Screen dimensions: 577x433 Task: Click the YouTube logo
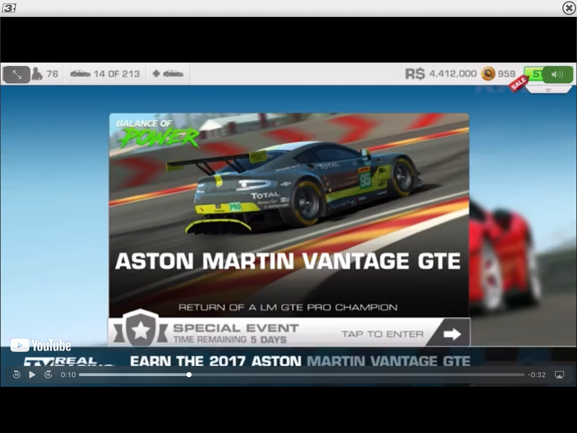tap(41, 345)
